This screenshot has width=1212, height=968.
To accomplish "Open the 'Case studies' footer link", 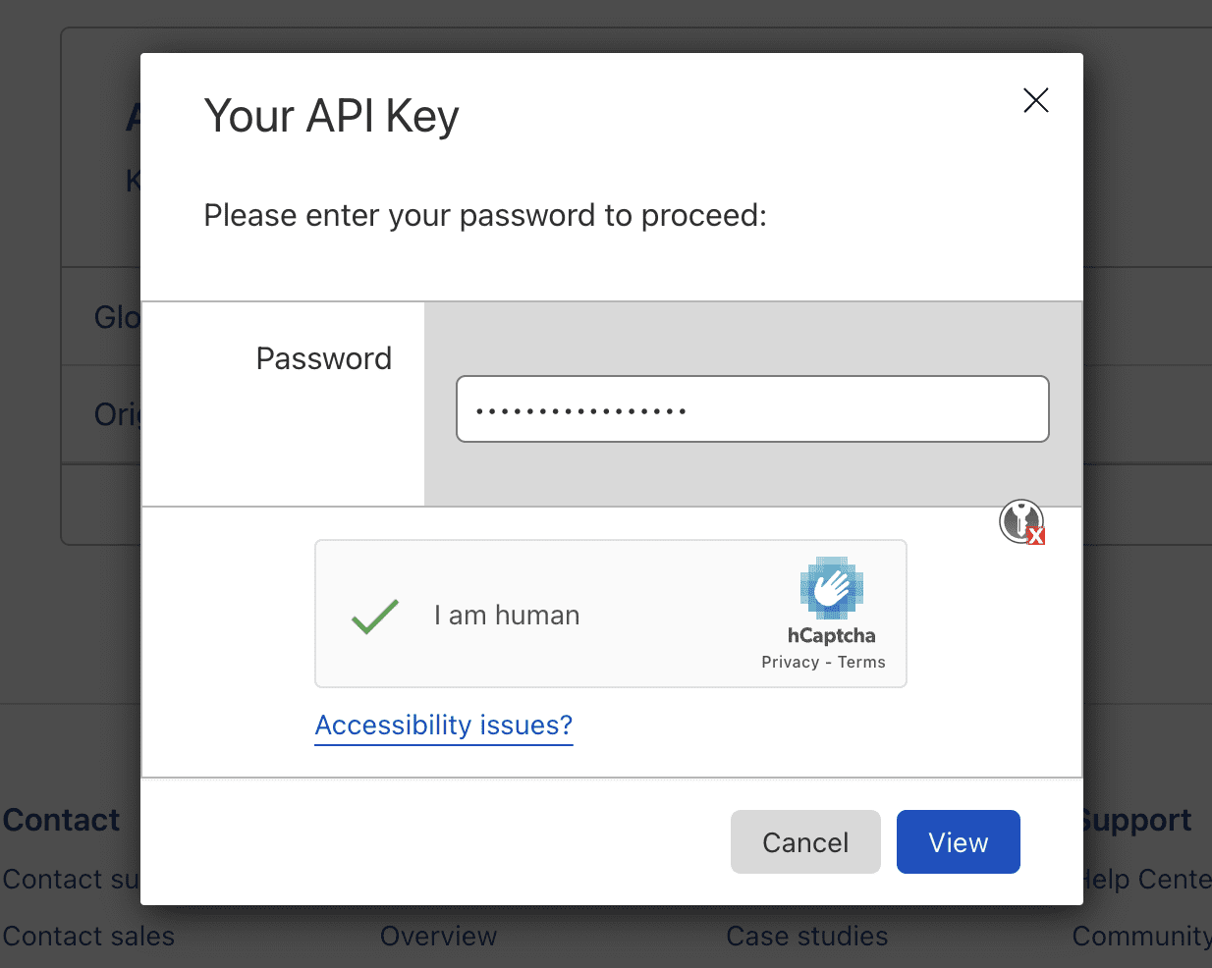I will tap(806, 936).
